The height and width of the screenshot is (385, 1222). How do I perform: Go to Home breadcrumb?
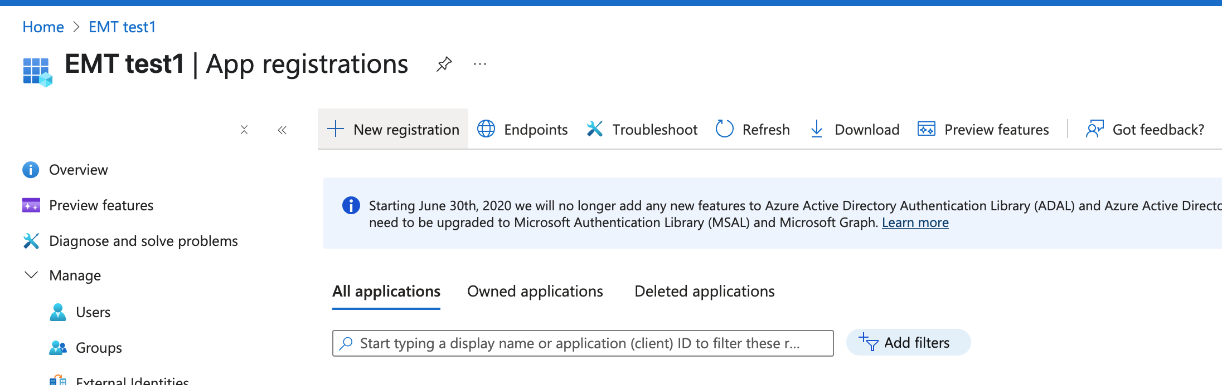pyautogui.click(x=43, y=27)
